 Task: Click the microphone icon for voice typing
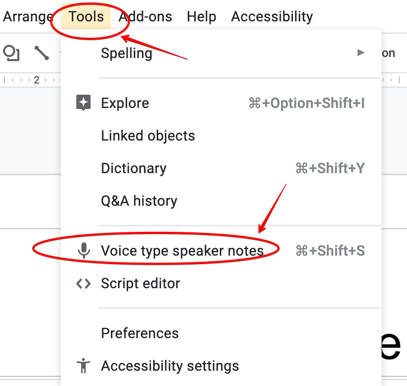pos(83,251)
